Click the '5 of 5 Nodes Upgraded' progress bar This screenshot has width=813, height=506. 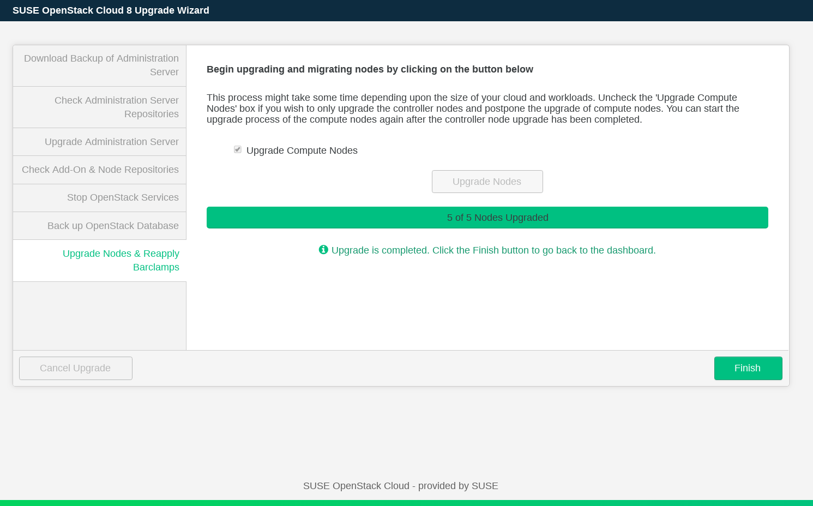point(487,218)
